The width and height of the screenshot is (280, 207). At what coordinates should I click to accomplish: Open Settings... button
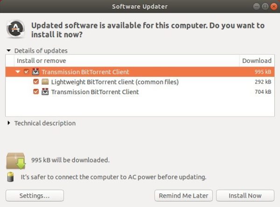click(x=35, y=196)
